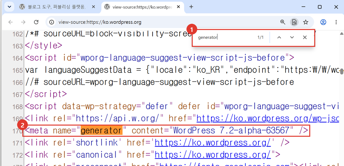Follow the canonical href on line 172
The height and width of the screenshot is (166, 344).
tap(213, 155)
